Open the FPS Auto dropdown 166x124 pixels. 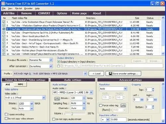[x=32, y=108]
